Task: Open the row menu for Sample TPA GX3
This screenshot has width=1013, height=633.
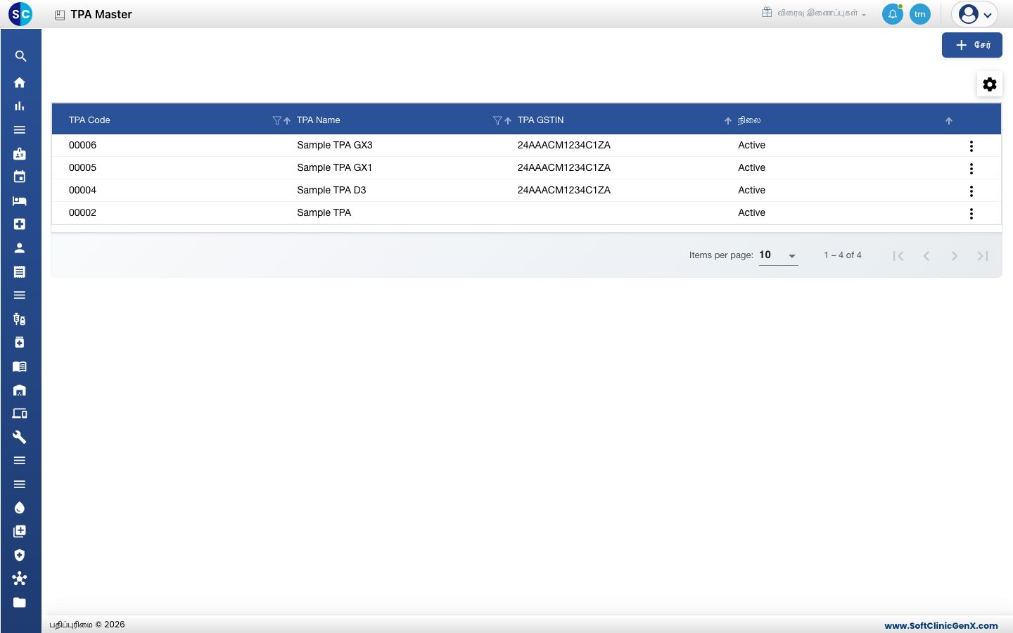Action: pyautogui.click(x=971, y=146)
